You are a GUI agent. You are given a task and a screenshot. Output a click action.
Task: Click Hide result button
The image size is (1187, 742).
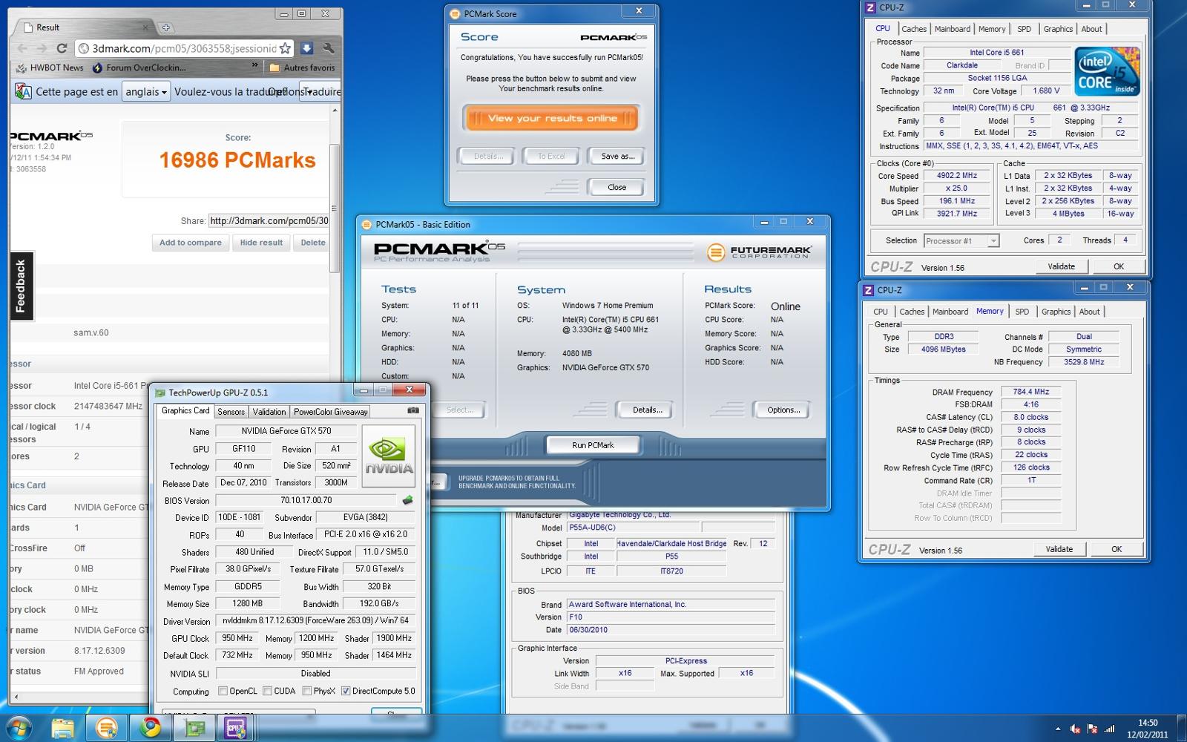point(261,243)
